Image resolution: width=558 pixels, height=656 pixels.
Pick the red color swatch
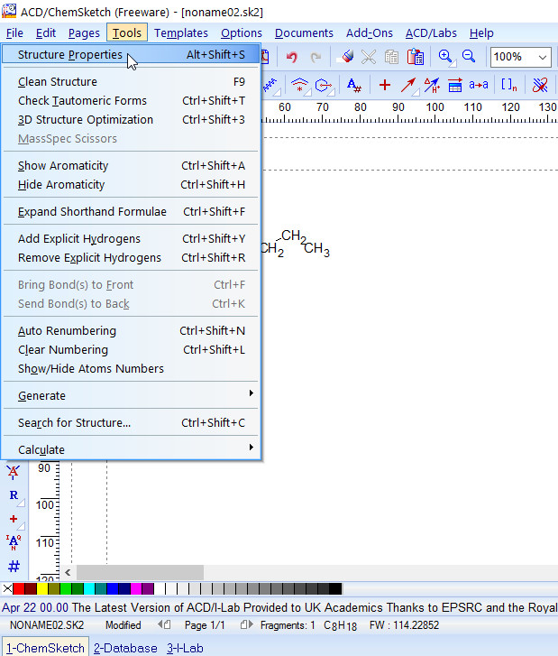click(x=18, y=588)
